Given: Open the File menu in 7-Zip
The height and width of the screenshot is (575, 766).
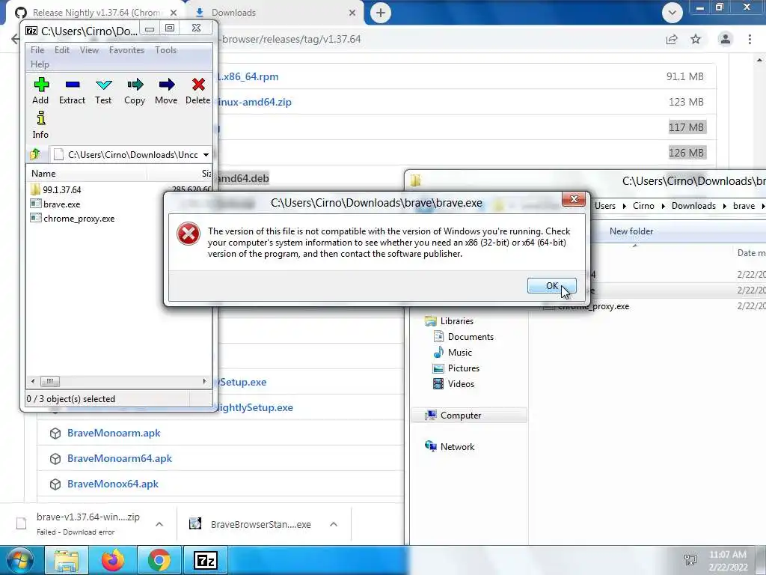Looking at the screenshot, I should 37,50.
